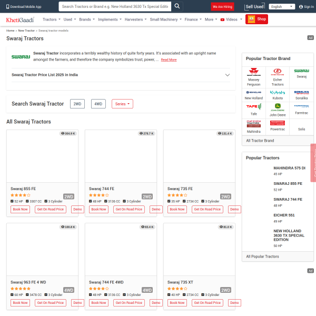Select the Powertrac brand logo
The image size is (316, 316).
tap(278, 123)
